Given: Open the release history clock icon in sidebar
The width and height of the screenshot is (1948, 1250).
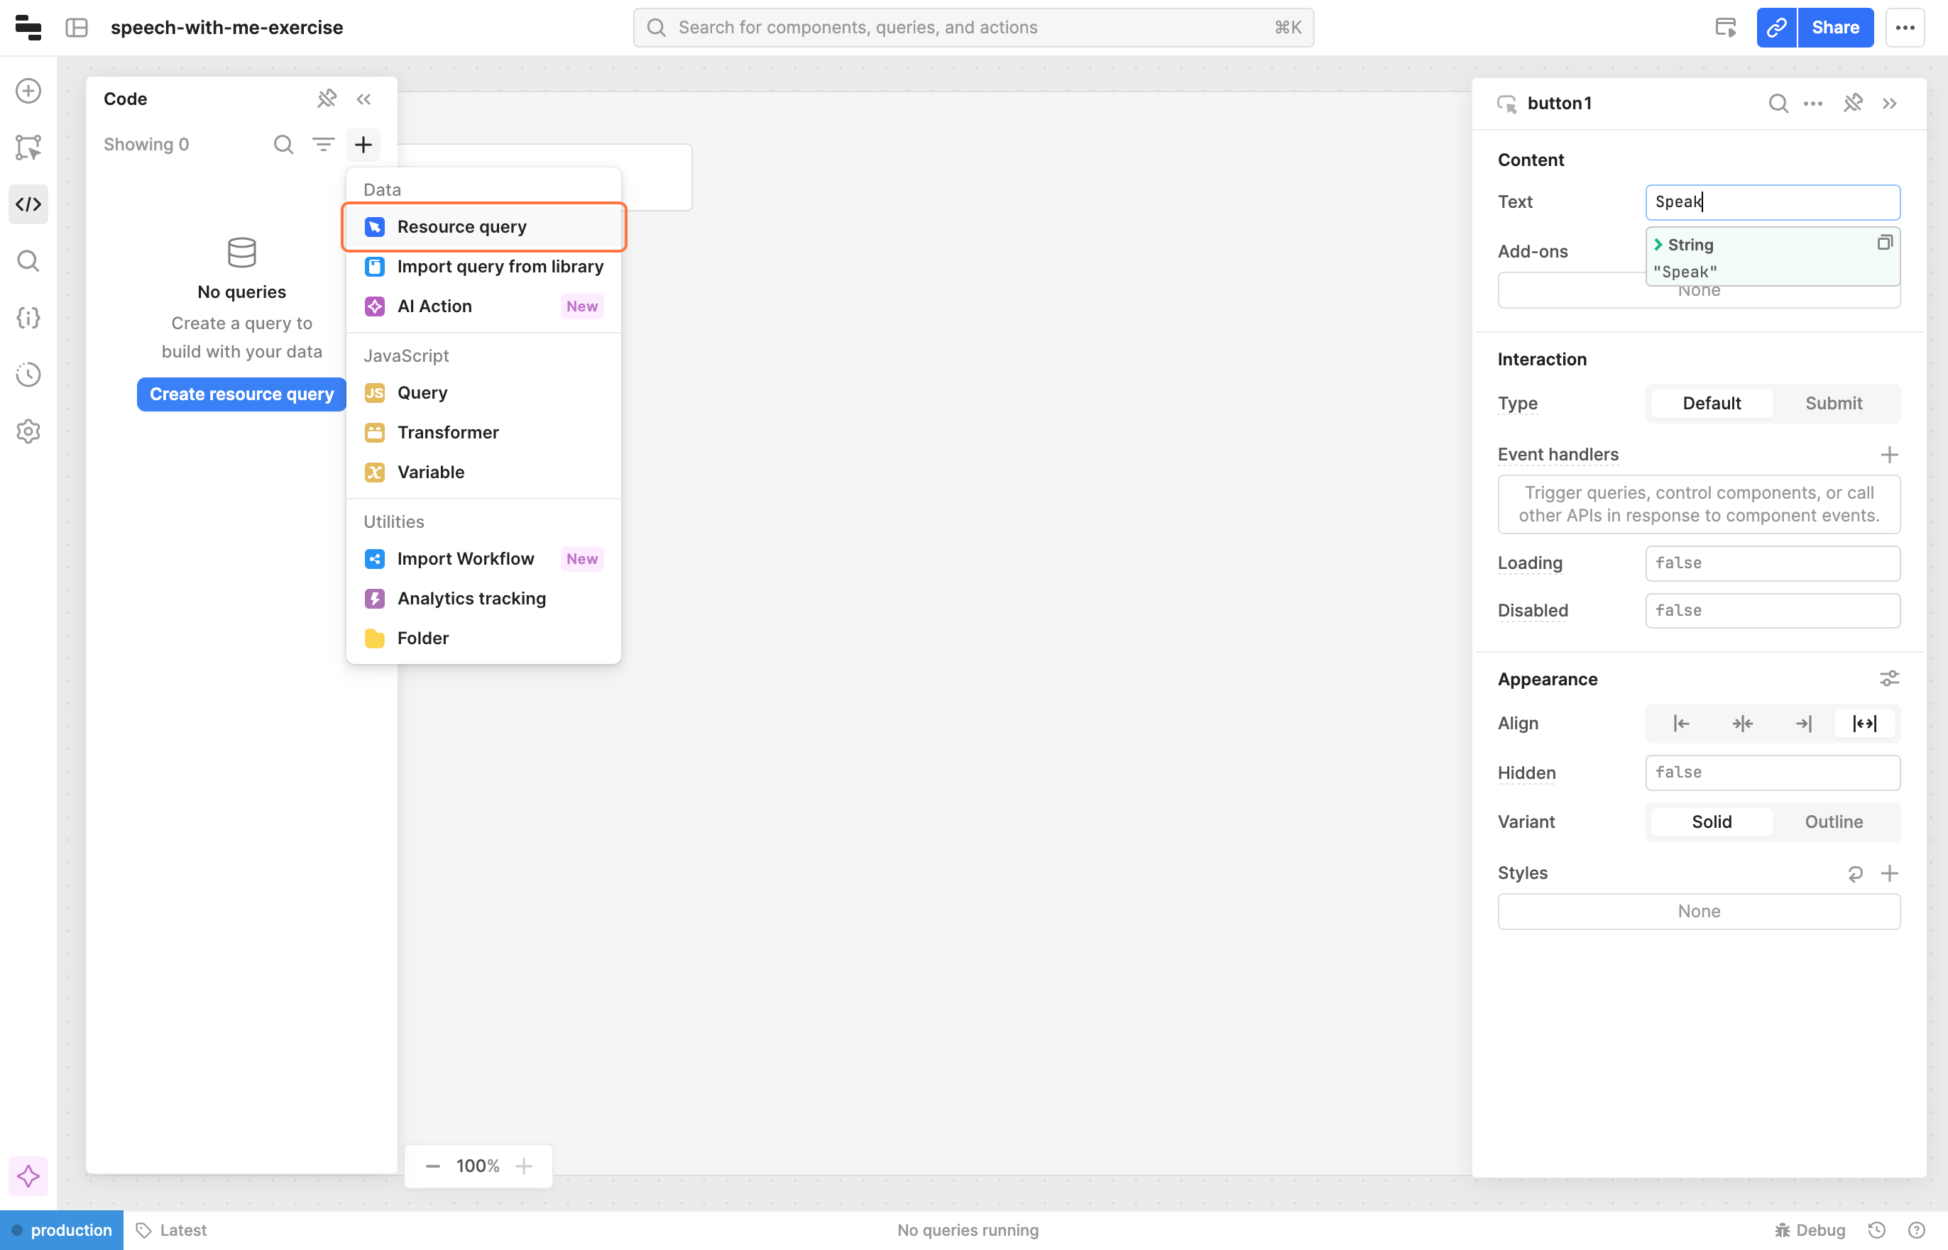Looking at the screenshot, I should click(x=28, y=374).
